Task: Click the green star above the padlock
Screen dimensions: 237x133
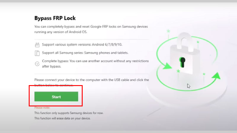Action: 168,31
